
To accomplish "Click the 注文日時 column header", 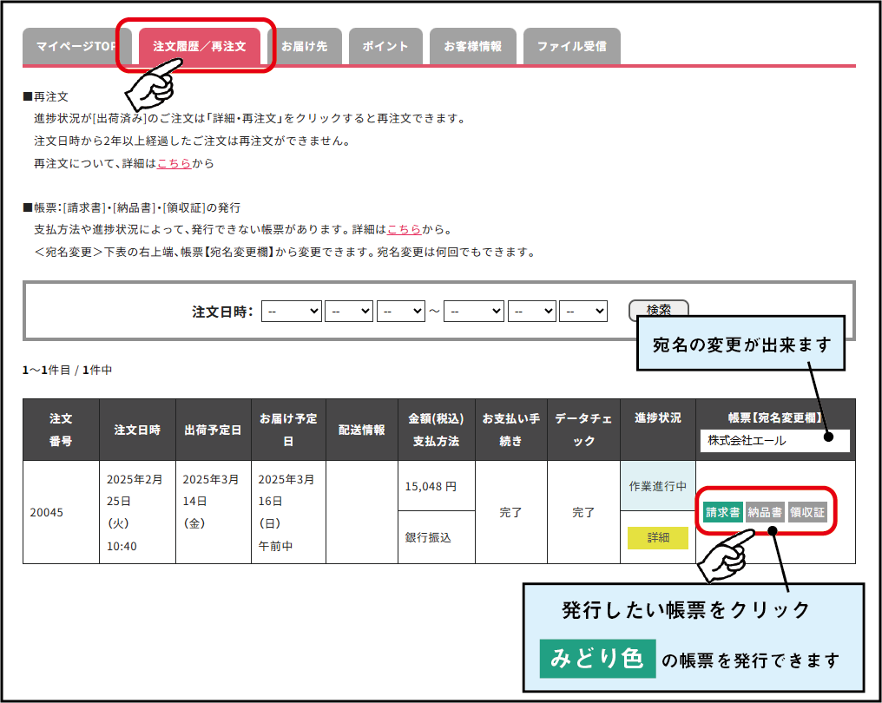I will pos(137,430).
